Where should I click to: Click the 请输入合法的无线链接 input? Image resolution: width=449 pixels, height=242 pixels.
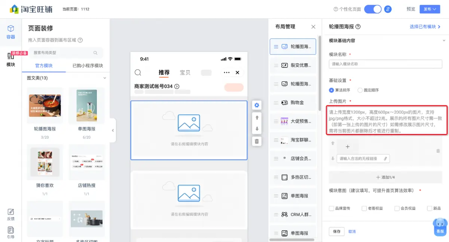point(363,159)
